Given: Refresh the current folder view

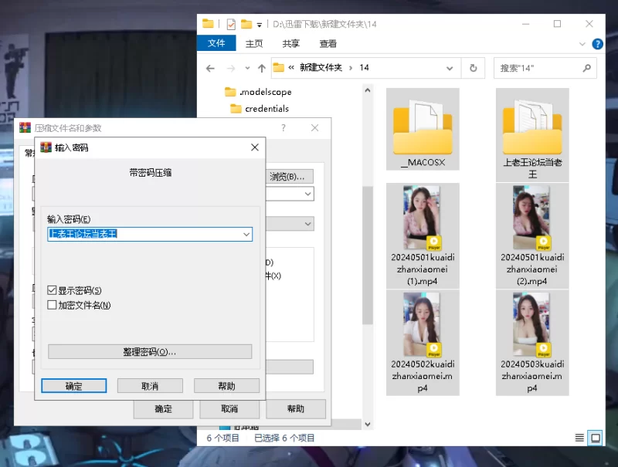Looking at the screenshot, I should (x=472, y=68).
